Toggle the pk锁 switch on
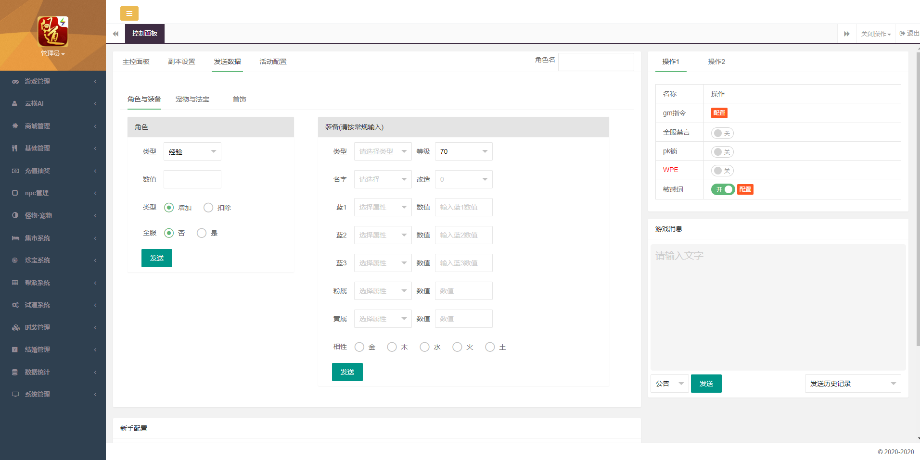This screenshot has width=920, height=460. (x=722, y=151)
